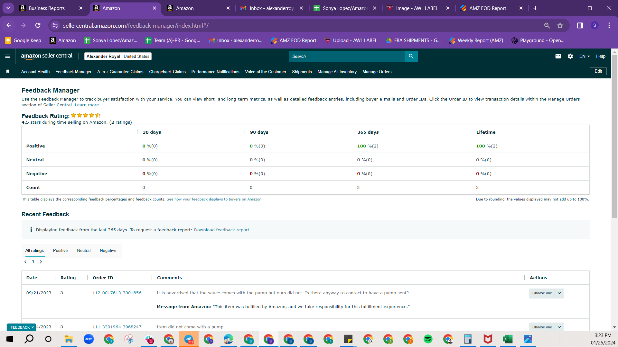Select the Negative feedback tab
618x347 pixels.
click(x=108, y=251)
